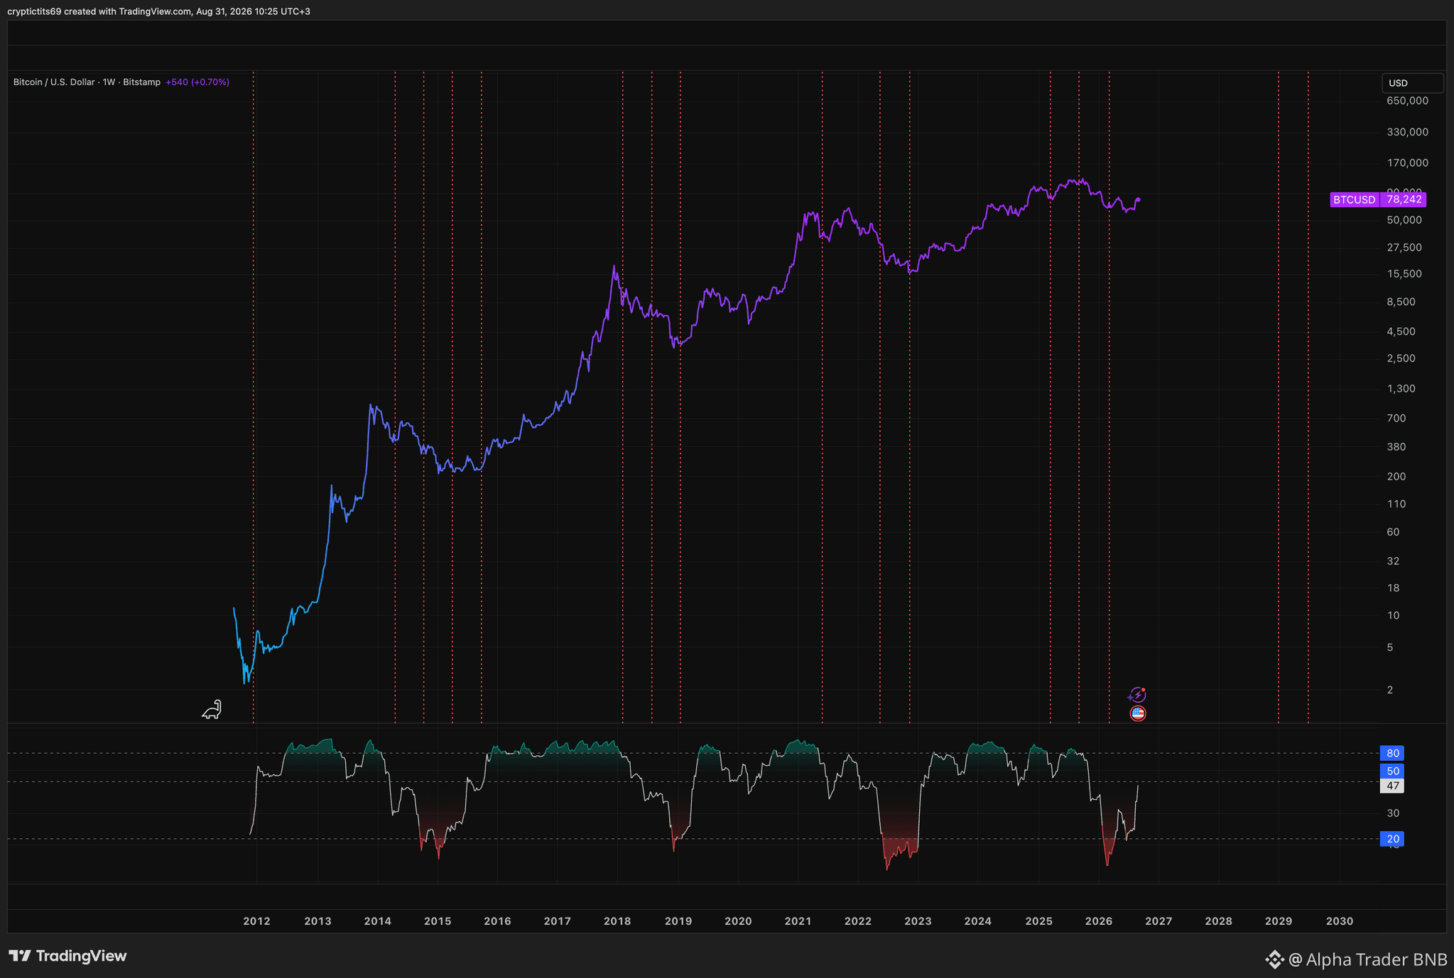
Task: Click the blue 20 indicator level label
Action: pyautogui.click(x=1392, y=839)
